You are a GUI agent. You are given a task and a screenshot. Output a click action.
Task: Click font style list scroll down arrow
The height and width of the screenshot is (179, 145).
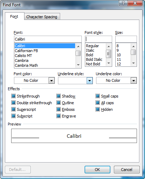tap(109, 63)
